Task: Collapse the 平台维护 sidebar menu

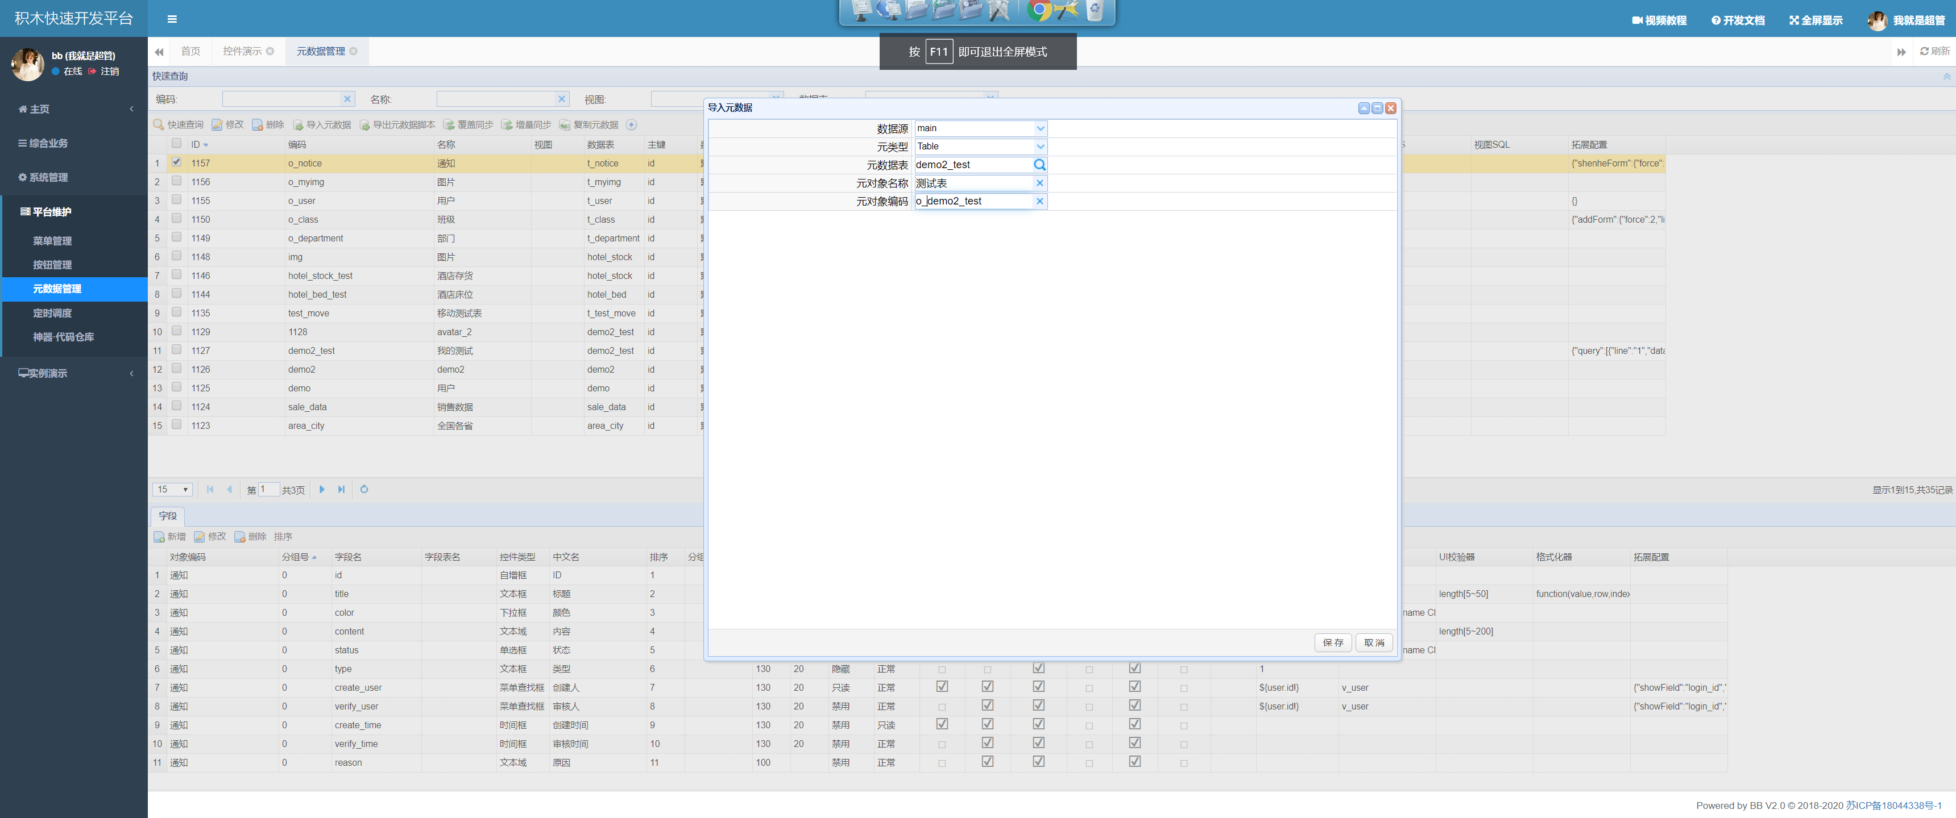Action: click(74, 212)
